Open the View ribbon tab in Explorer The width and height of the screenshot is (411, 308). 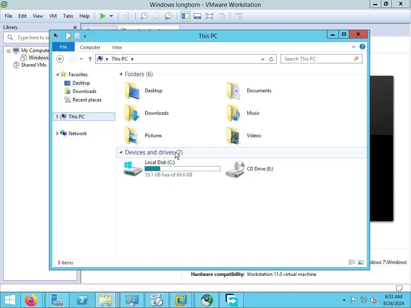tap(117, 47)
